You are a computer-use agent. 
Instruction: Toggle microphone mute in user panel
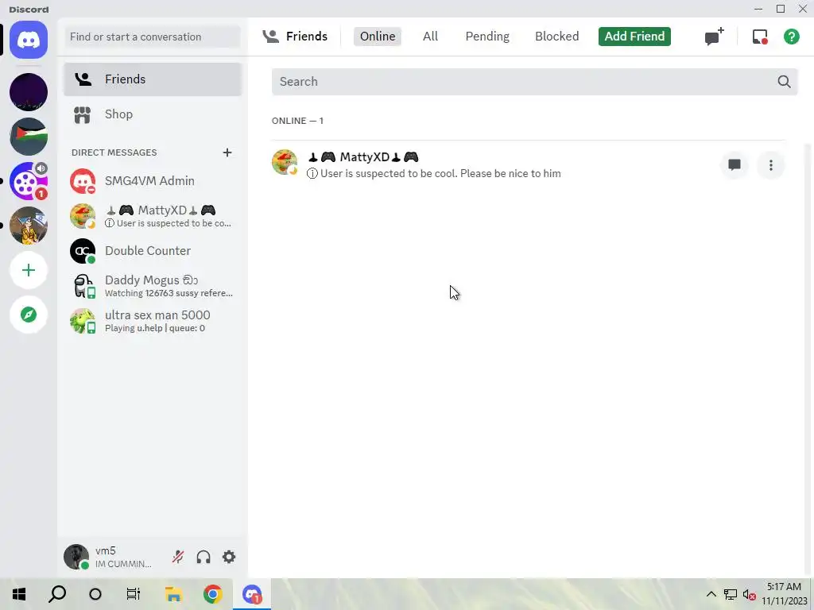[x=177, y=557]
